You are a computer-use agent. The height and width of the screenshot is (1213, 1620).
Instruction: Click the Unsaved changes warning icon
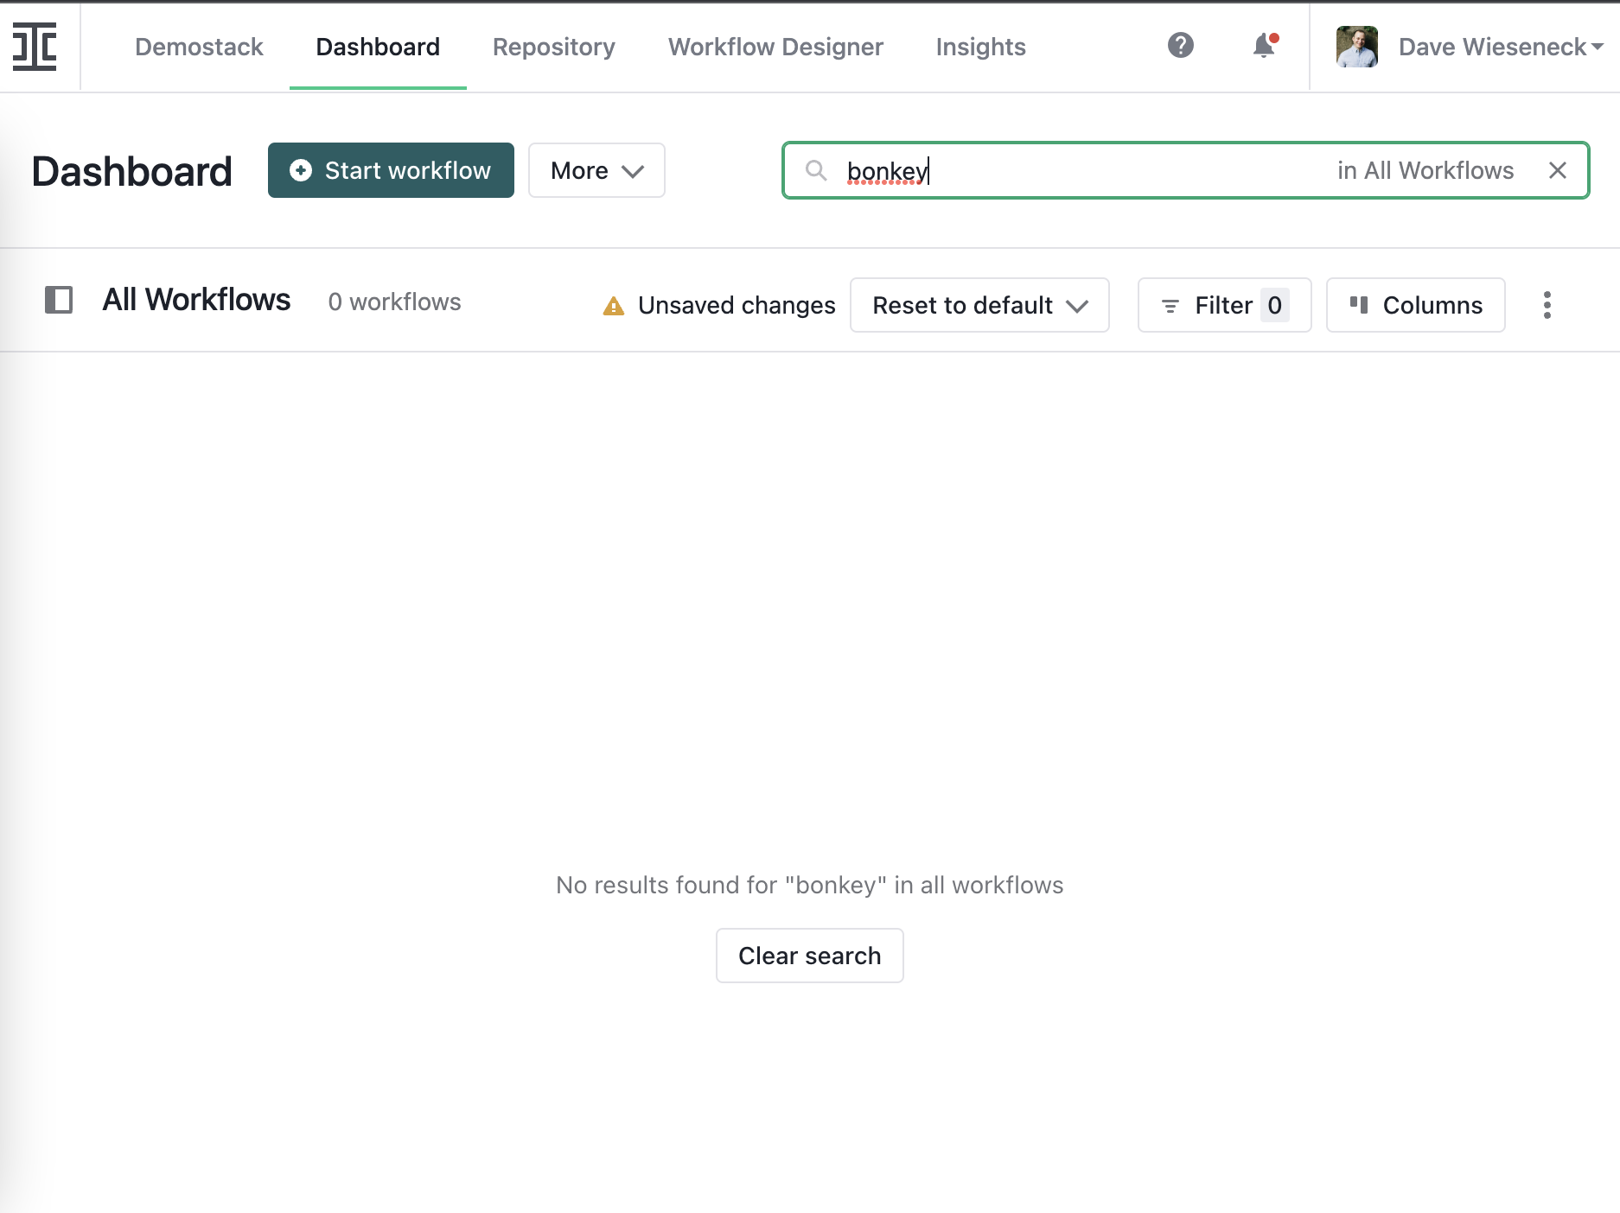(x=613, y=306)
